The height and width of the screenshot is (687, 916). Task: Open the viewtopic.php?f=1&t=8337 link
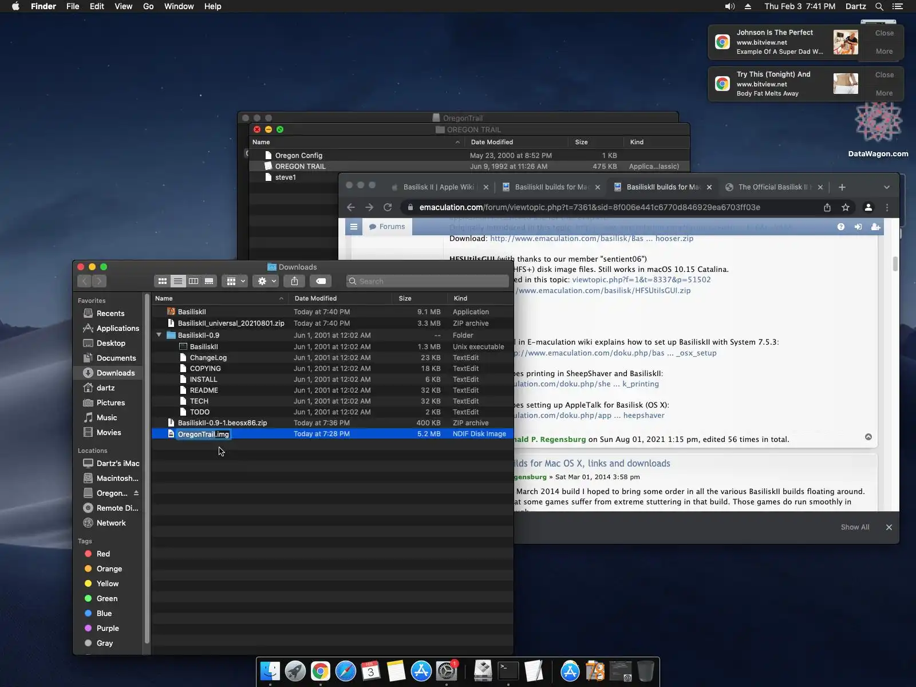point(641,279)
